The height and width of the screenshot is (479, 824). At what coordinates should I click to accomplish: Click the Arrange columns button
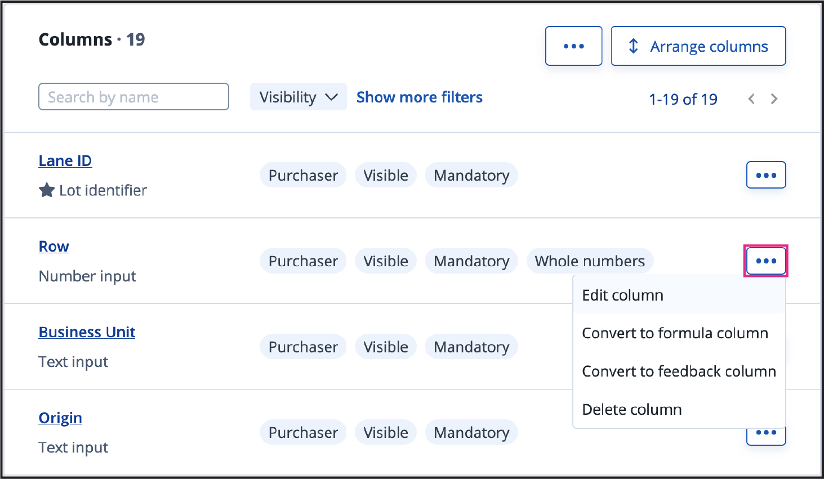point(698,46)
